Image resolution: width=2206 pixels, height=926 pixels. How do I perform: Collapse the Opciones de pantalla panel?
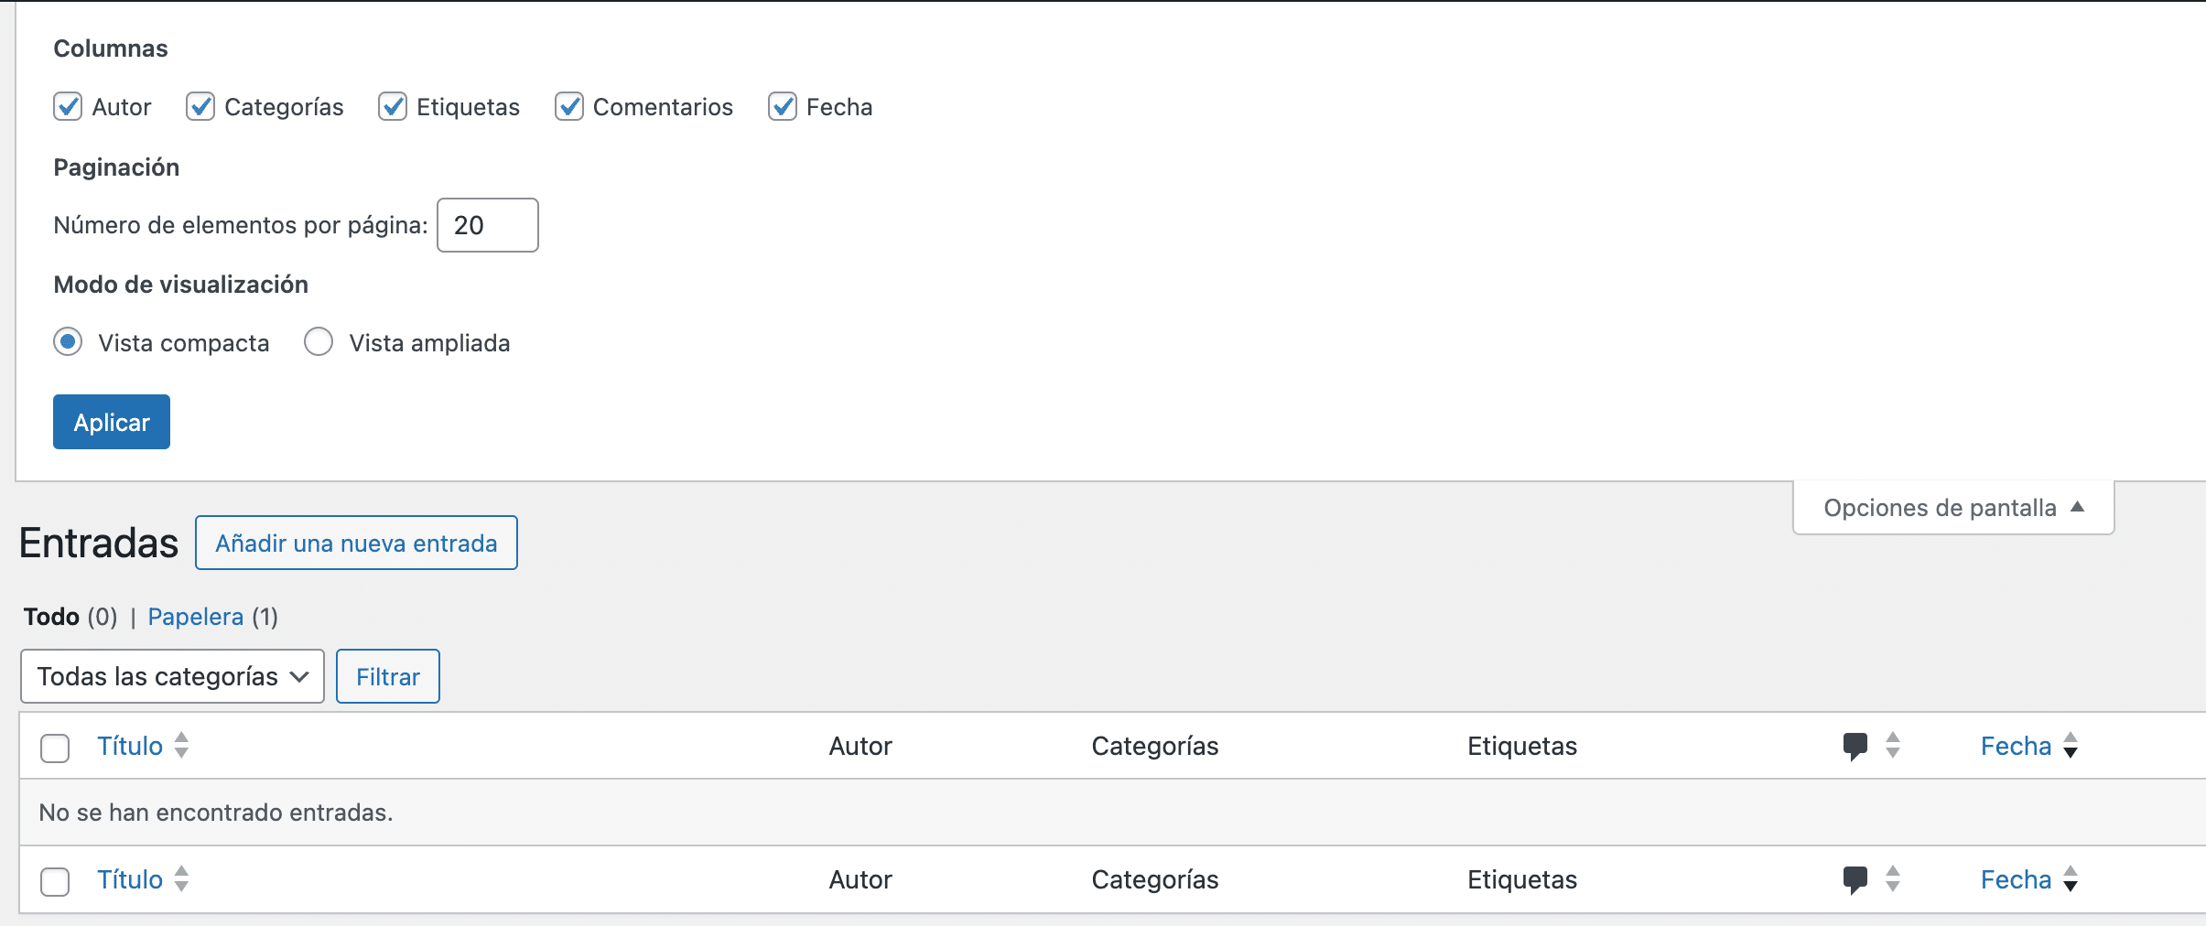click(x=1952, y=508)
